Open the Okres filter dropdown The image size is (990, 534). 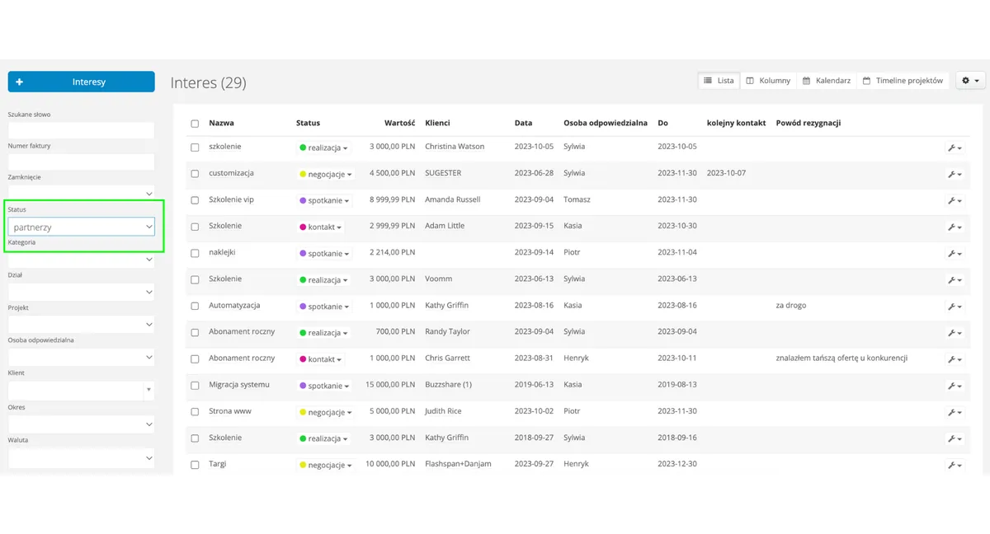82,424
